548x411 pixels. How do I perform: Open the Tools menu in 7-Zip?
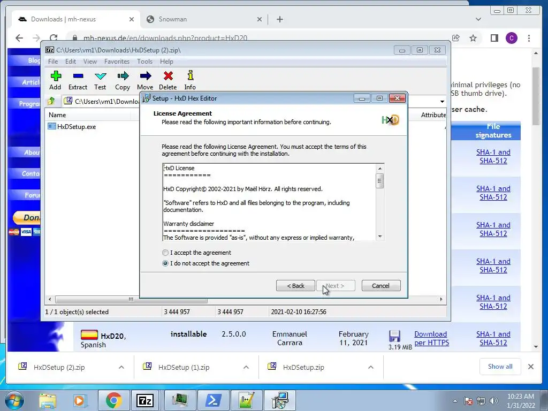pos(144,62)
